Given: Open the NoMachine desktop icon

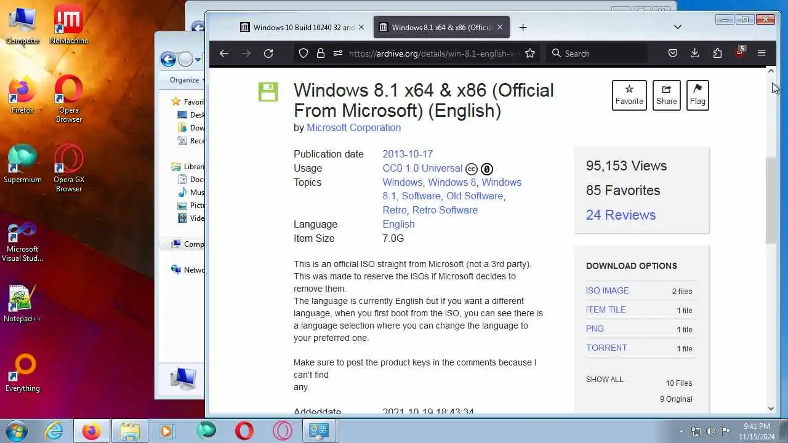Looking at the screenshot, I should click(69, 26).
